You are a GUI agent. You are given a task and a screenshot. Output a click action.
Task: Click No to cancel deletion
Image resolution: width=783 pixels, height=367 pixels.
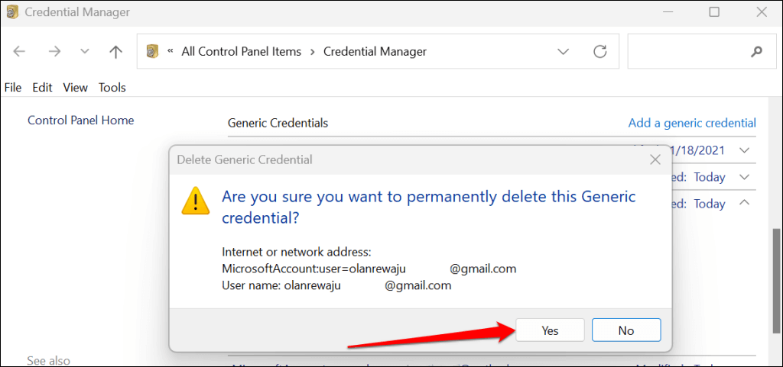coord(626,330)
